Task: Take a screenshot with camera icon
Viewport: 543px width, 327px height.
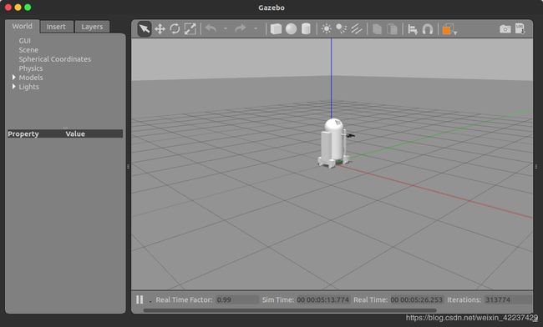Action: (x=505, y=29)
